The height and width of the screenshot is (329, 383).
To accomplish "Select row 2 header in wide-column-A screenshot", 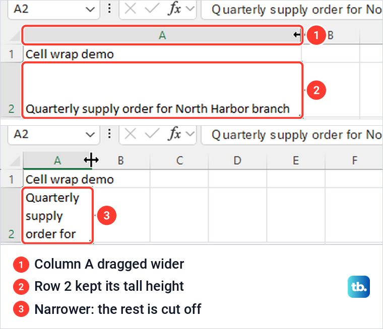I will pyautogui.click(x=11, y=90).
